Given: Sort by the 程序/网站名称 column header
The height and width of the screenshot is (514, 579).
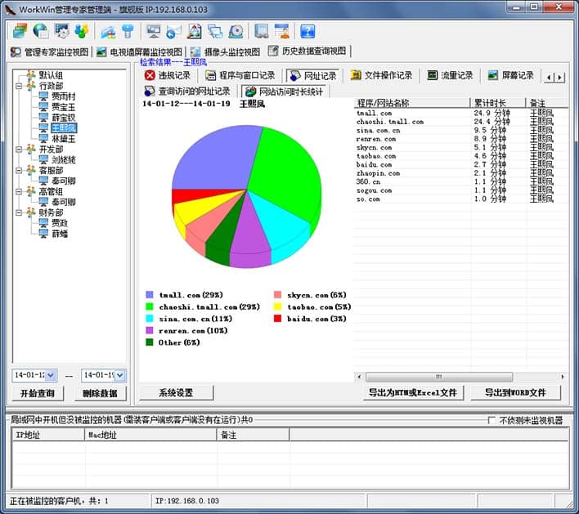Looking at the screenshot, I should [x=412, y=103].
